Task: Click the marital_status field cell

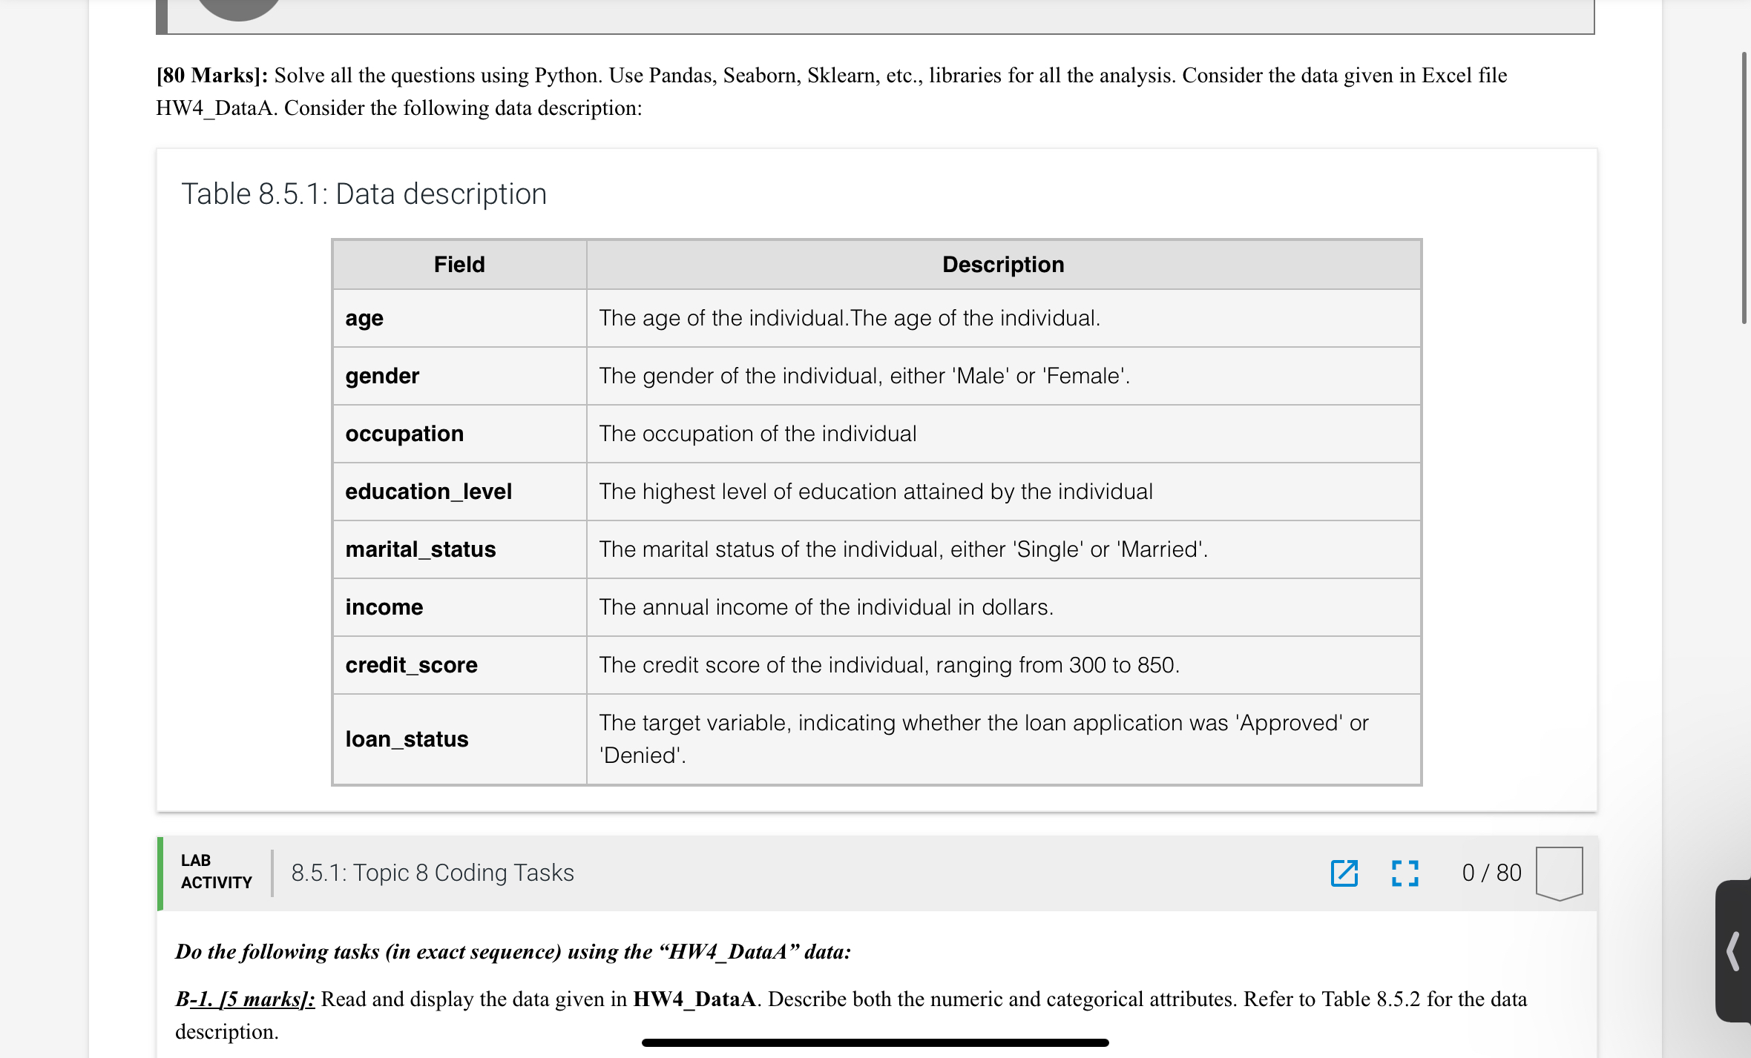Action: click(x=421, y=549)
